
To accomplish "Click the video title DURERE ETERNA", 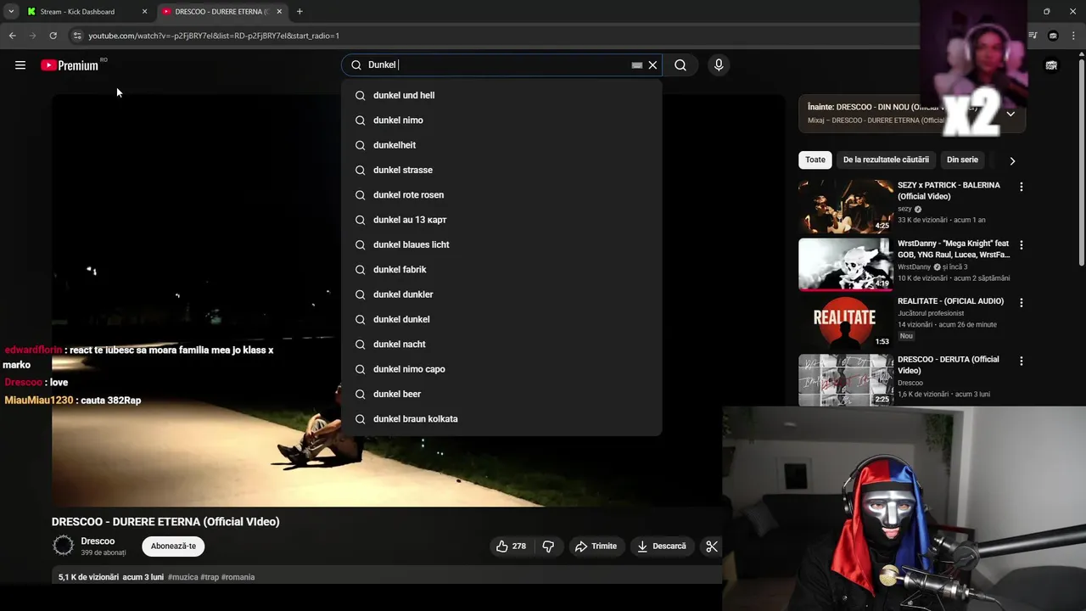I will [165, 522].
